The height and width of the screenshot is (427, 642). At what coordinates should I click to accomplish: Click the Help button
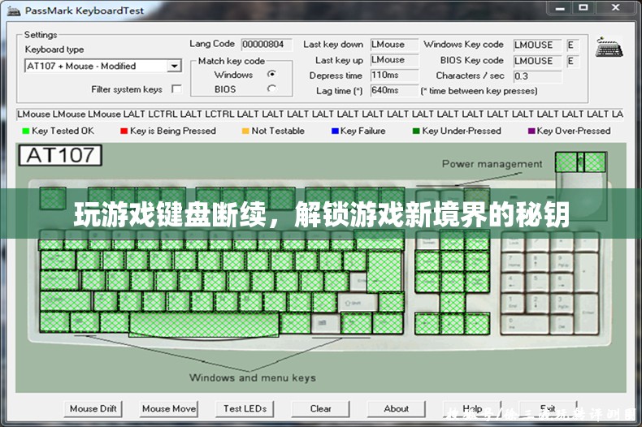472,408
